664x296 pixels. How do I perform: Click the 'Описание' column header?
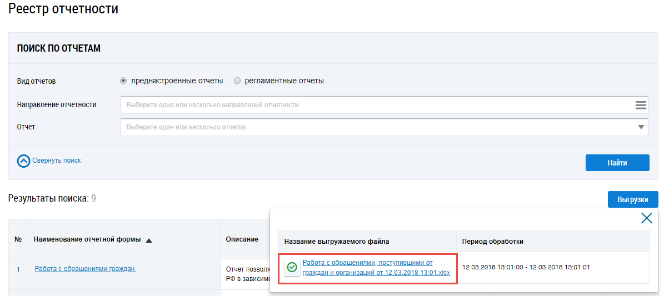pyautogui.click(x=242, y=239)
